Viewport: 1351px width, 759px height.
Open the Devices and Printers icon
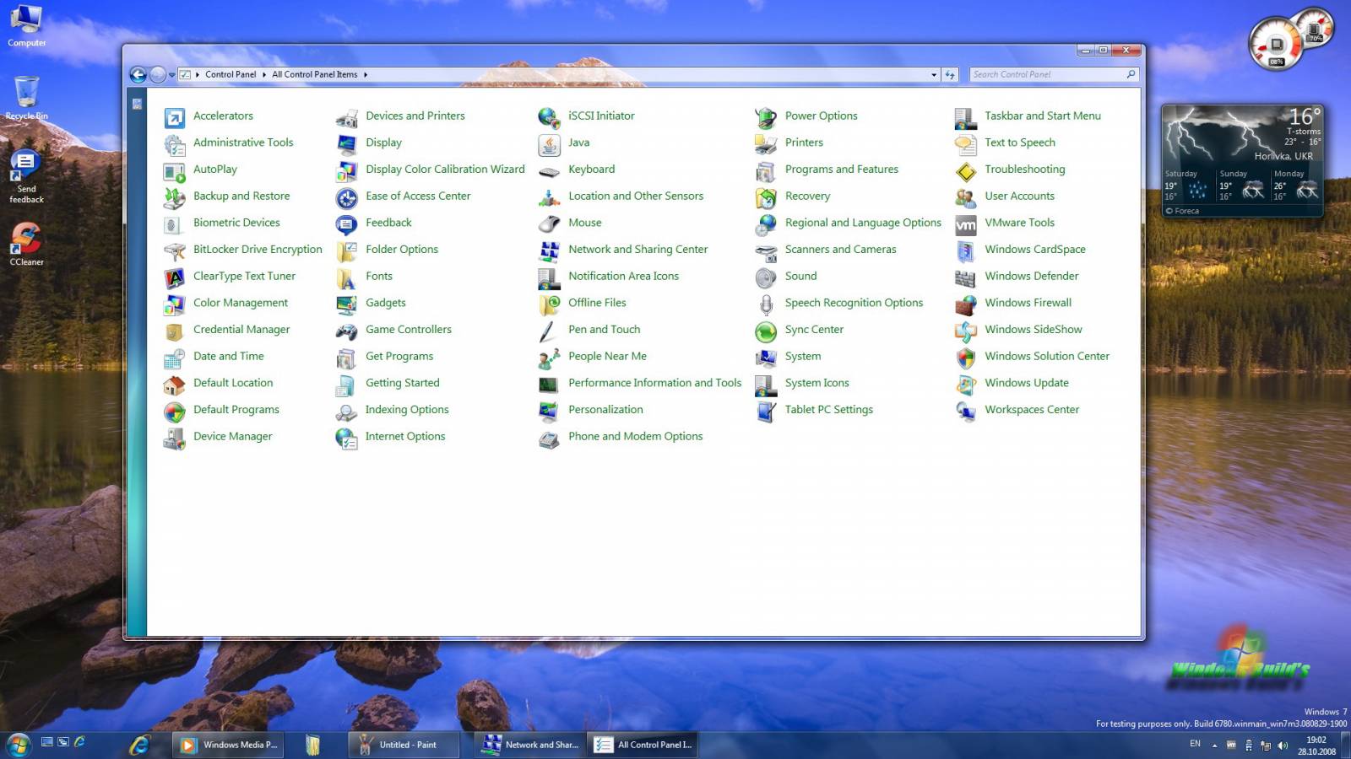tap(346, 117)
